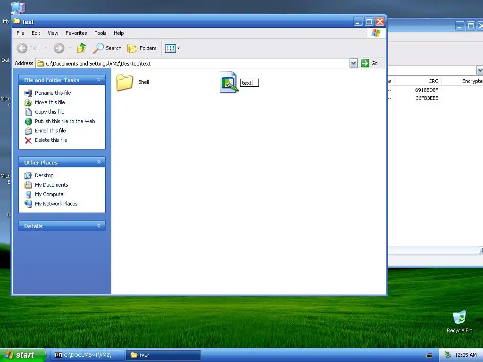483x362 pixels.
Task: Click the Publish globe icon
Action: coord(28,121)
